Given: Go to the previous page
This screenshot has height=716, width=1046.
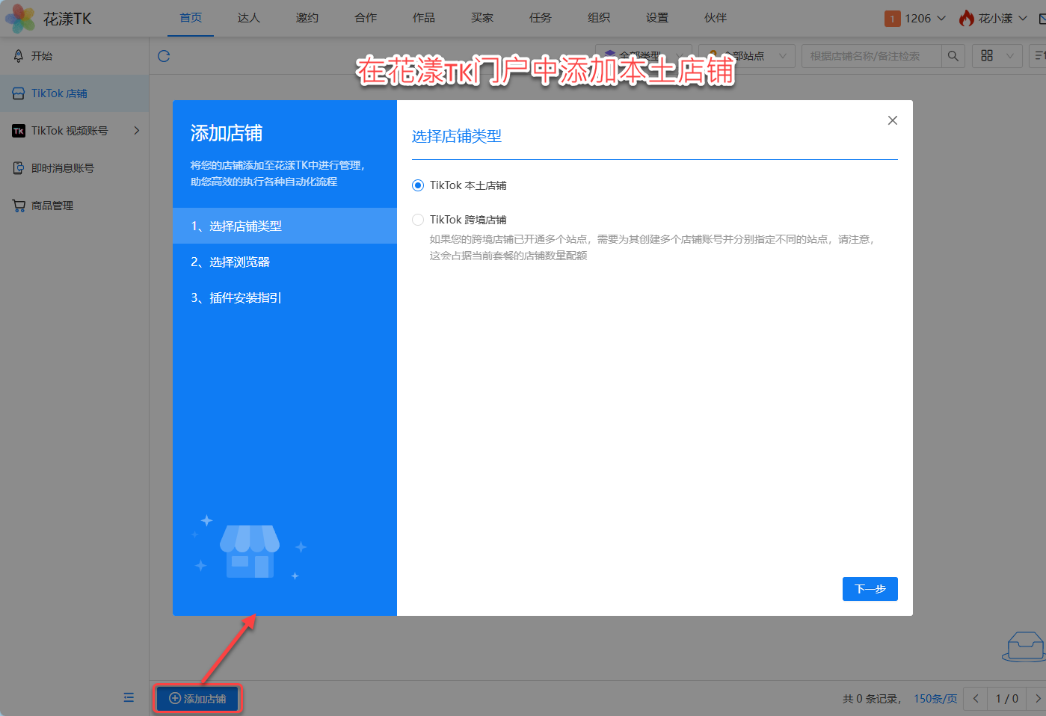Looking at the screenshot, I should (976, 699).
